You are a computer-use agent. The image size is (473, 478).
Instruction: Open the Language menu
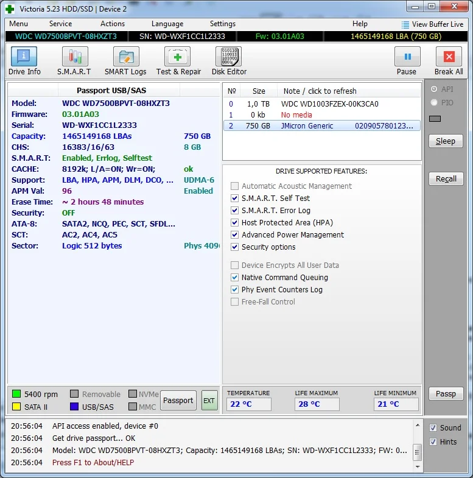pos(167,24)
